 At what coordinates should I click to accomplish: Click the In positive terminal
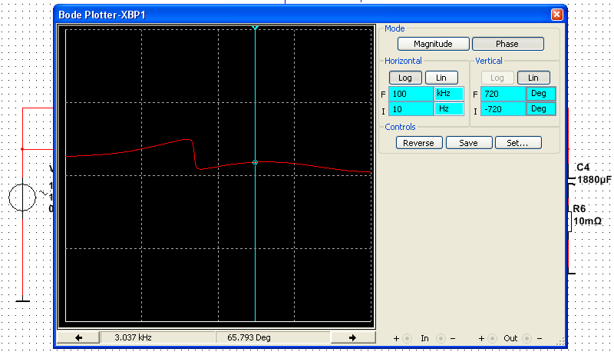pyautogui.click(x=408, y=338)
